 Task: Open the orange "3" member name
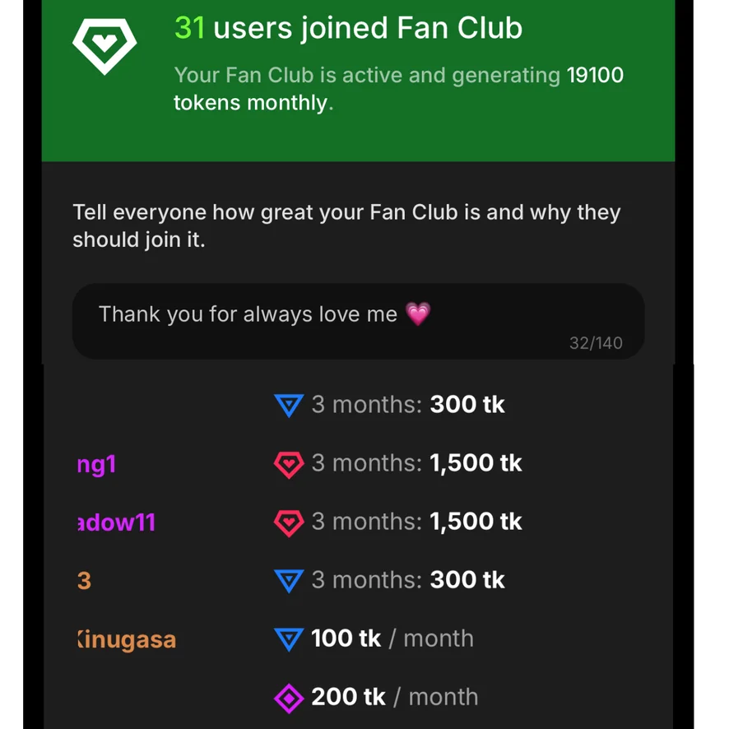(x=84, y=581)
